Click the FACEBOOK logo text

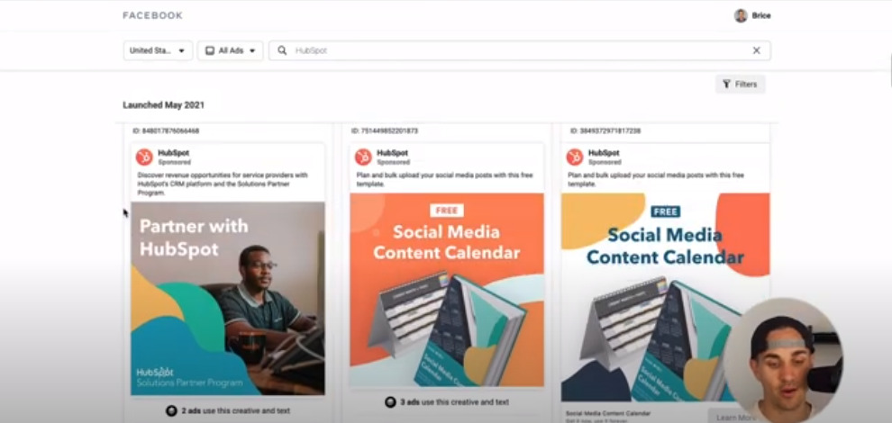click(152, 15)
